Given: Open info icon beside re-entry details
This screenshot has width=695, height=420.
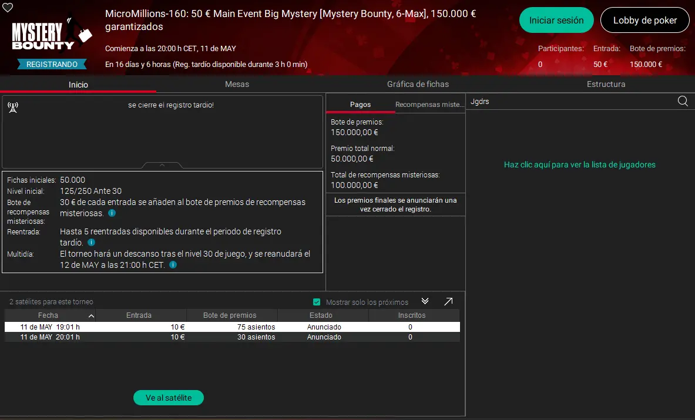Looking at the screenshot, I should click(92, 243).
